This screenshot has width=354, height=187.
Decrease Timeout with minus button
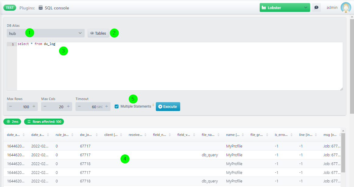[79, 106]
